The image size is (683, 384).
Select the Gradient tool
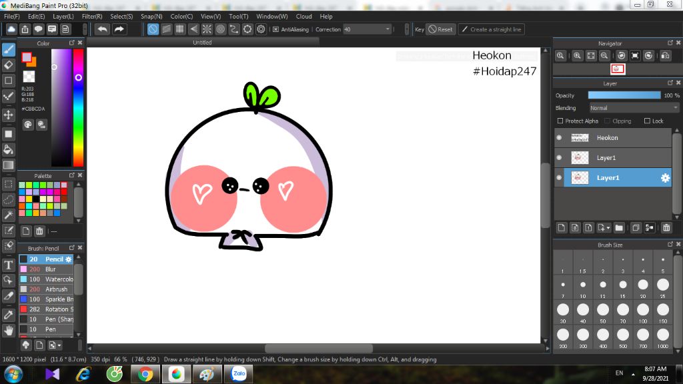(9, 165)
